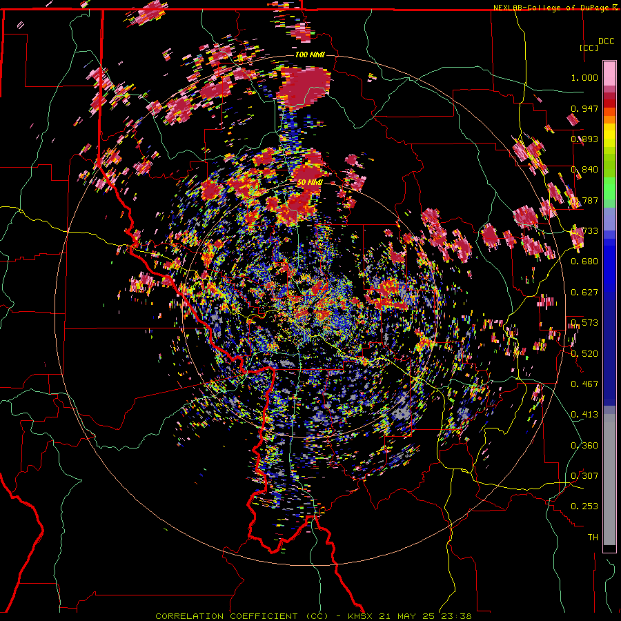Click the 0.840 color scale value

click(x=584, y=170)
